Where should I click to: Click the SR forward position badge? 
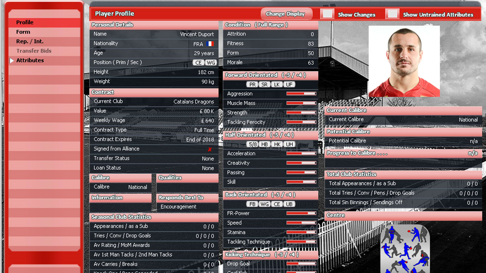pos(264,84)
